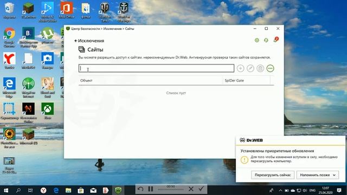Viewport: 347px width, 195px height.
Task: Open the three-dots more options button
Action: coord(270,68)
